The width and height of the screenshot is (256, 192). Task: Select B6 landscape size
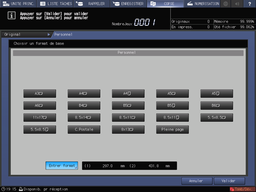[217, 105]
